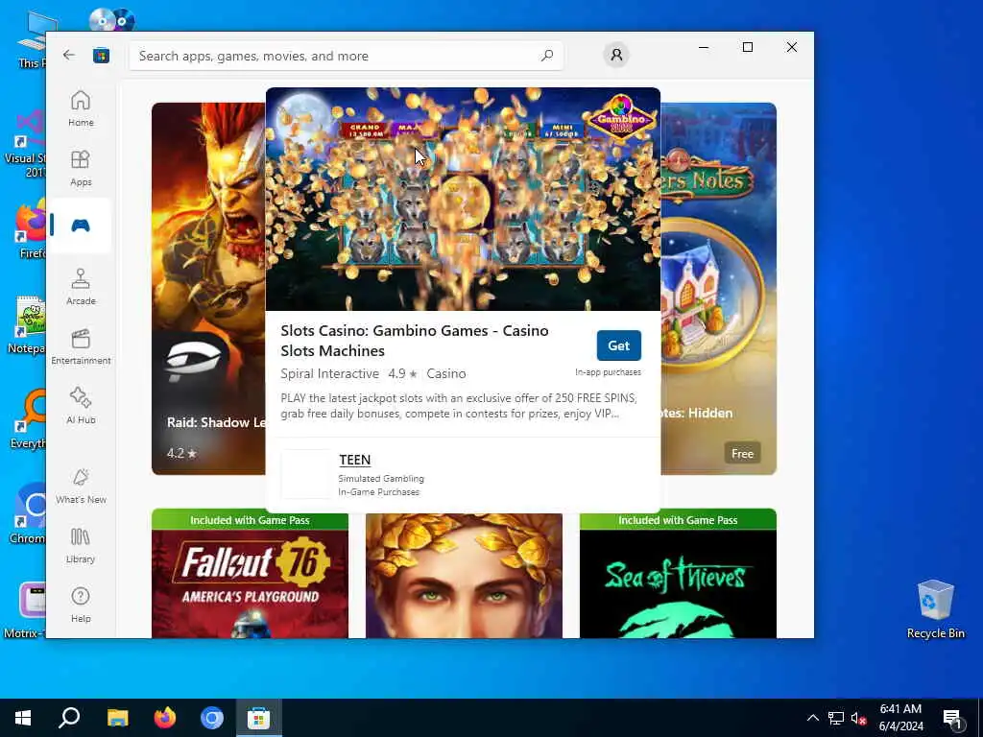
Task: Launch Firefox from the taskbar
Action: 165,718
